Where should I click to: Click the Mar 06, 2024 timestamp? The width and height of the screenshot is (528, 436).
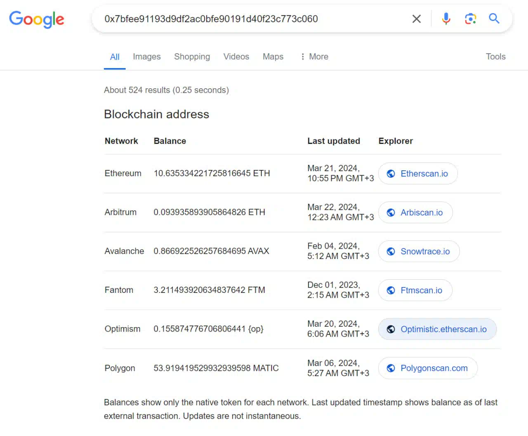pyautogui.click(x=338, y=368)
